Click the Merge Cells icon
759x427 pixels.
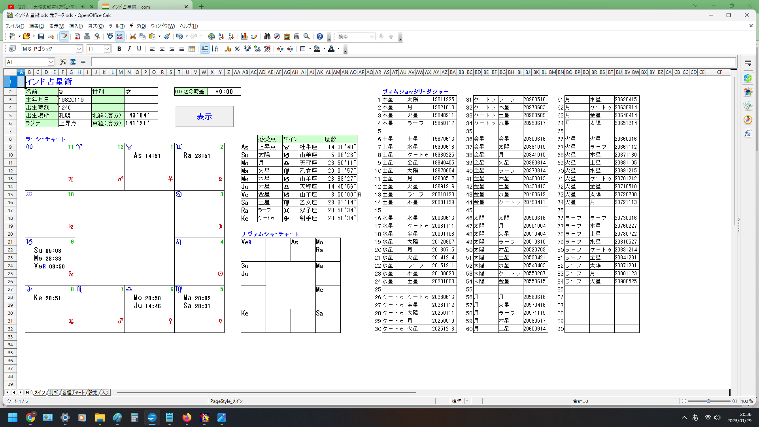tap(192, 49)
